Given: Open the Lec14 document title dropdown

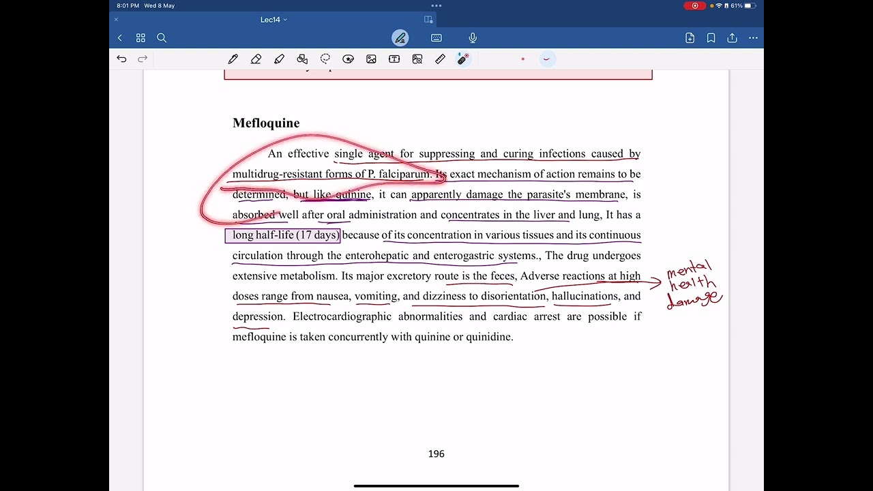Looking at the screenshot, I should (273, 20).
